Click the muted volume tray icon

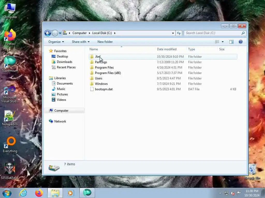[x=233, y=193]
